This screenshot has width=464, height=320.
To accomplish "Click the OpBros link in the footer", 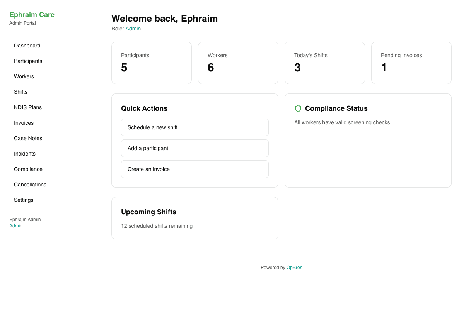I will click(x=294, y=267).
